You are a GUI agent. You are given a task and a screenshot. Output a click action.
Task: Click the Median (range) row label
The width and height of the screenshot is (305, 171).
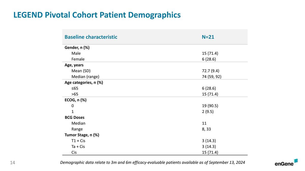pos(85,77)
